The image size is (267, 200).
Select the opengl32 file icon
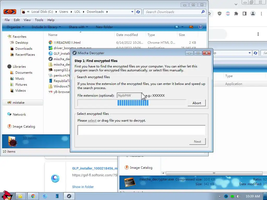(50, 70)
